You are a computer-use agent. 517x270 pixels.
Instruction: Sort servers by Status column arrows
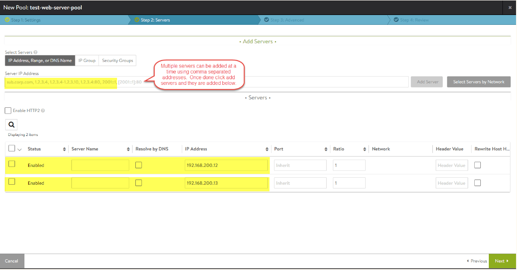click(x=64, y=150)
